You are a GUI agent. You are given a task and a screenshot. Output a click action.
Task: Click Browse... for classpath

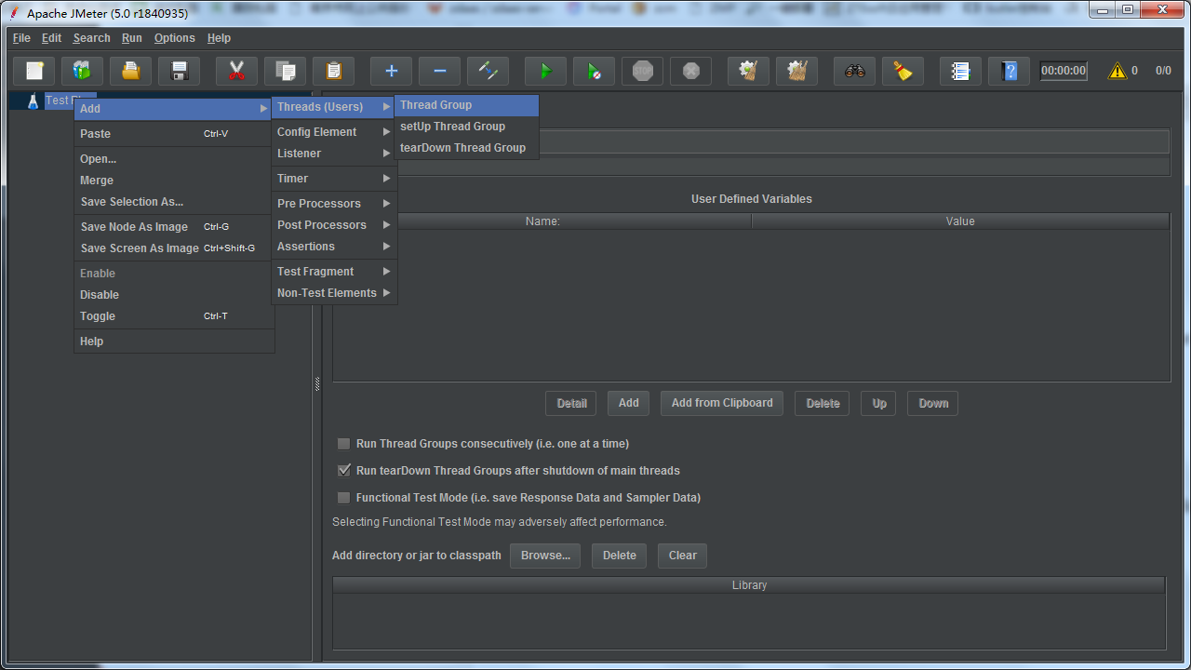coord(545,556)
